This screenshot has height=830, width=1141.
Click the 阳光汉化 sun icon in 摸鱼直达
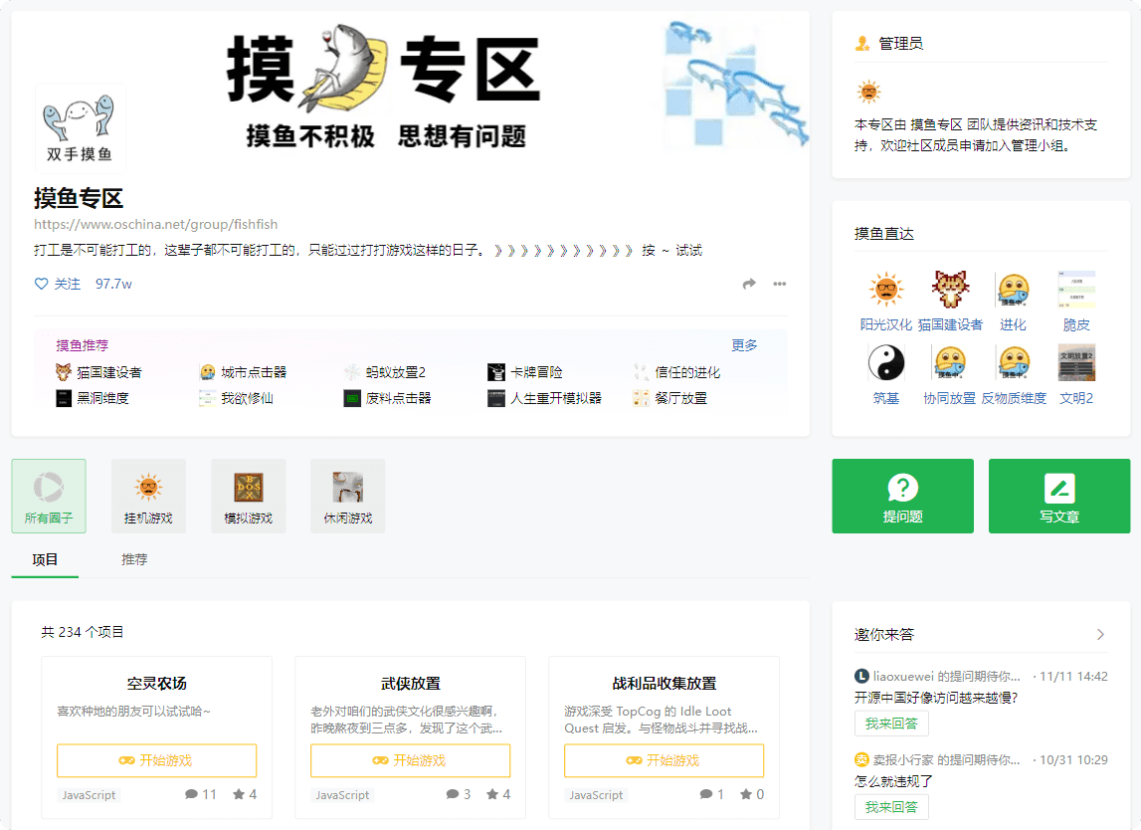tap(885, 290)
